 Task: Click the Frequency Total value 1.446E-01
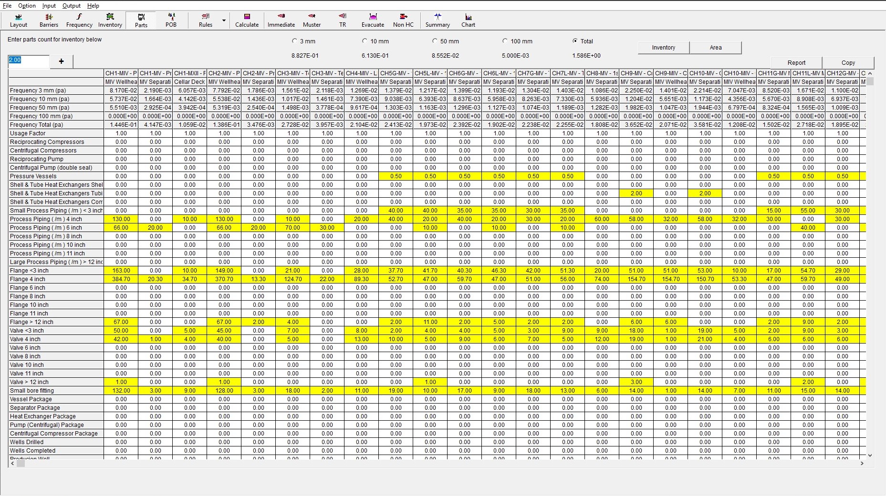click(121, 125)
